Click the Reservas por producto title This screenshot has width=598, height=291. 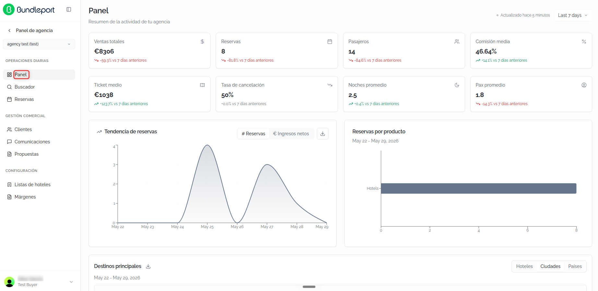click(x=379, y=132)
